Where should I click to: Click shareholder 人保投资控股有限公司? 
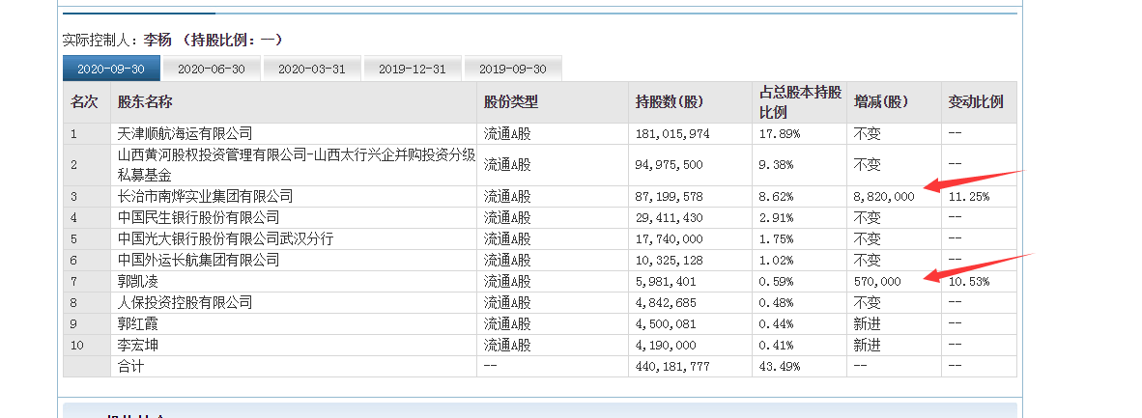185,302
